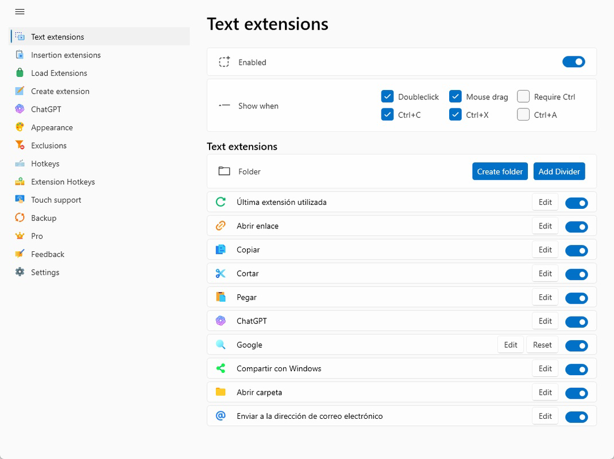The image size is (614, 459).
Task: Edit the Abrir enlace extension
Action: coord(545,226)
